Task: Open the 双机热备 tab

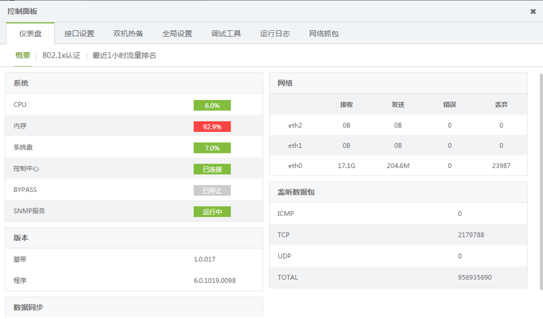Action: tap(128, 34)
